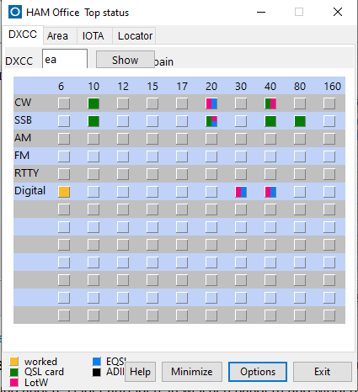Image resolution: width=358 pixels, height=392 pixels.
Task: Click the DXCC prefix input field
Action: pos(65,59)
